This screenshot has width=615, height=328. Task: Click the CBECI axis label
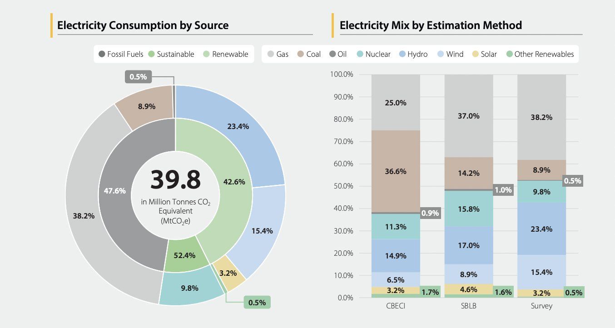[x=395, y=306]
